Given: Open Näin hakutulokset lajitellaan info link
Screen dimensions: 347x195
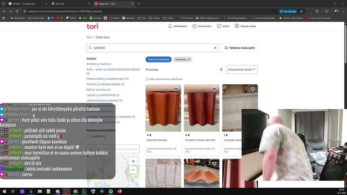Looking at the screenshot, I should 164,79.
